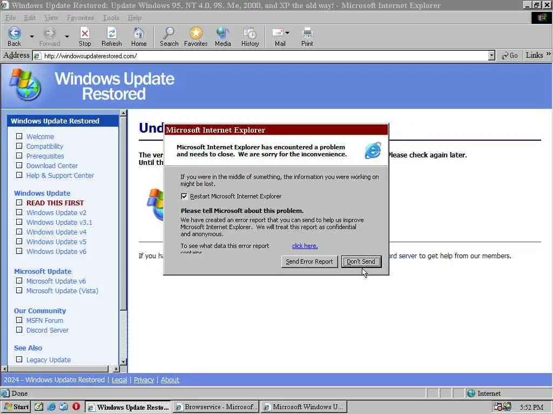Open the Edit menu

[30, 18]
